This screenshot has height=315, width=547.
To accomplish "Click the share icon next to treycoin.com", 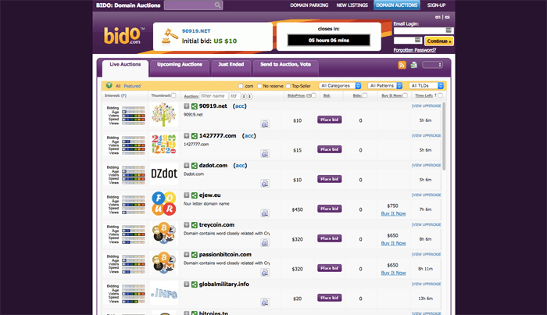I will coord(195,224).
